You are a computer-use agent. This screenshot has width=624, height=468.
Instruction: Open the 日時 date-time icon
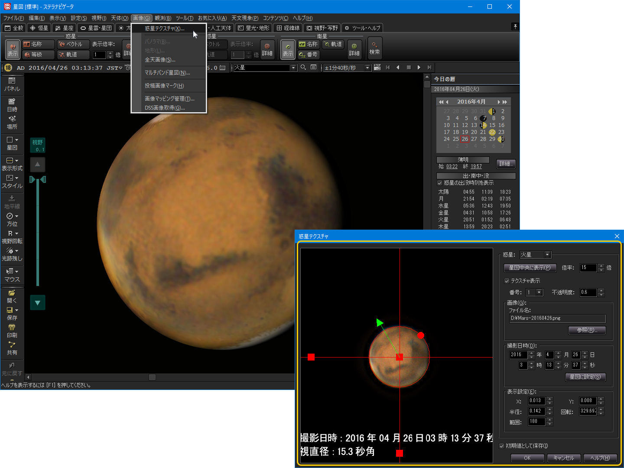coord(12,105)
